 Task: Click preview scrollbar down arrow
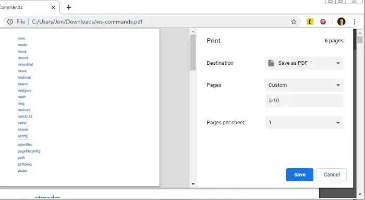(193, 184)
